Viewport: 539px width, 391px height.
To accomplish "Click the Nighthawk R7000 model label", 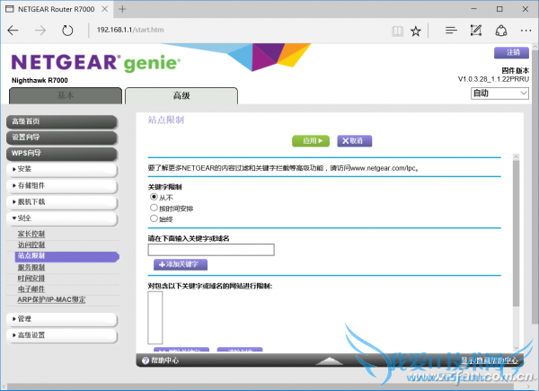I will pyautogui.click(x=40, y=81).
